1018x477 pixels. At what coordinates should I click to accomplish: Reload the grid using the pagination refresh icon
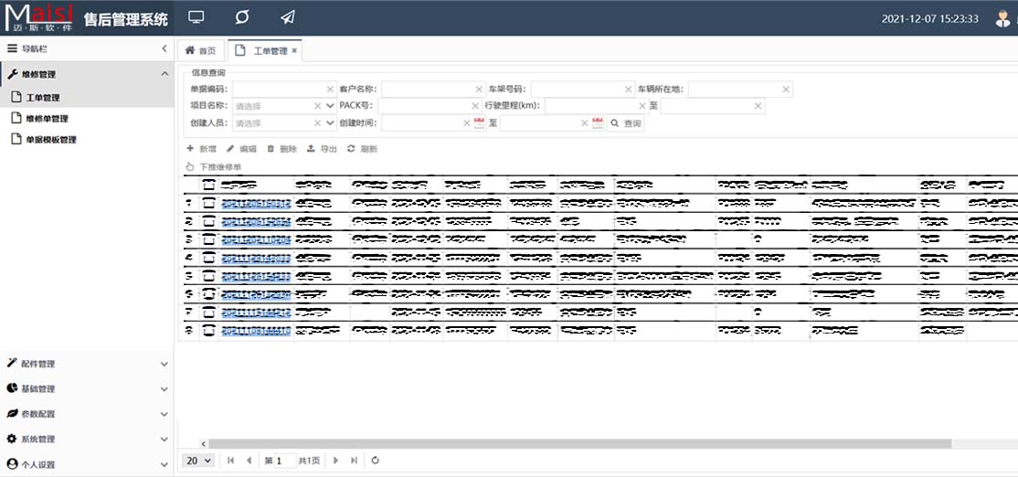pyautogui.click(x=376, y=461)
